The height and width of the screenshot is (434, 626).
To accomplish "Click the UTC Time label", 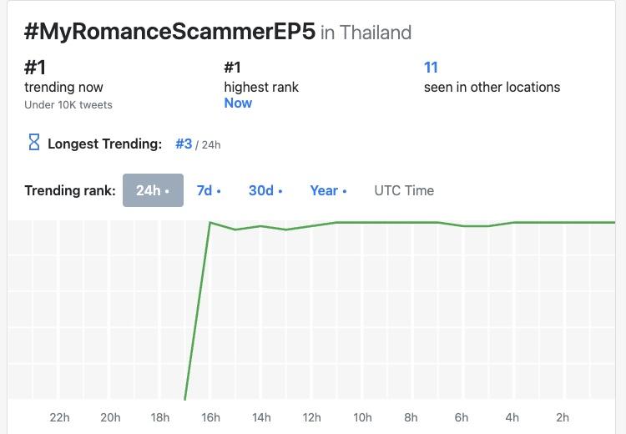I will tap(404, 190).
